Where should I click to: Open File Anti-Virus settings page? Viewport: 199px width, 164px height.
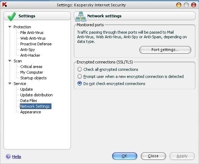point(32,33)
